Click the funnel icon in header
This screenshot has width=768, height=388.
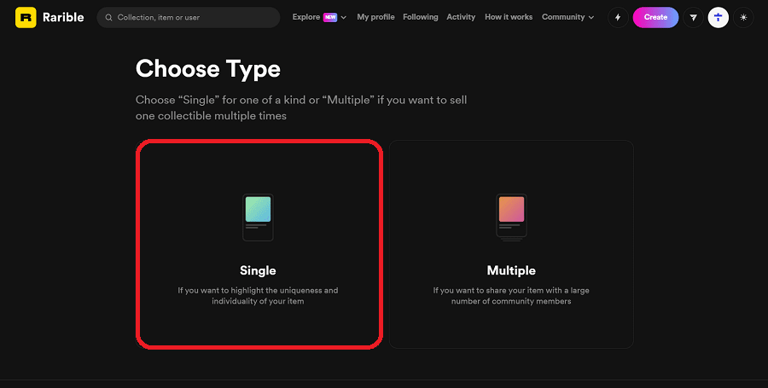(693, 17)
